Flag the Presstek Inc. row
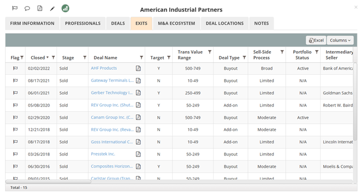The height and width of the screenshot is (192, 362). [x=15, y=154]
